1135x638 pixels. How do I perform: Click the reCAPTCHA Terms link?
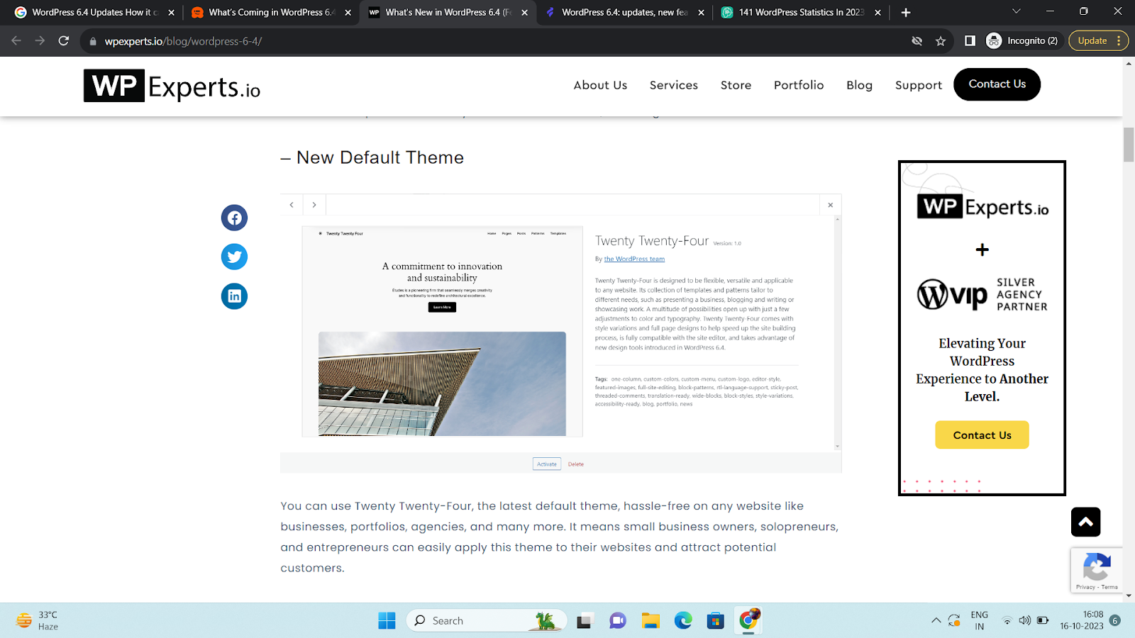(x=1110, y=587)
